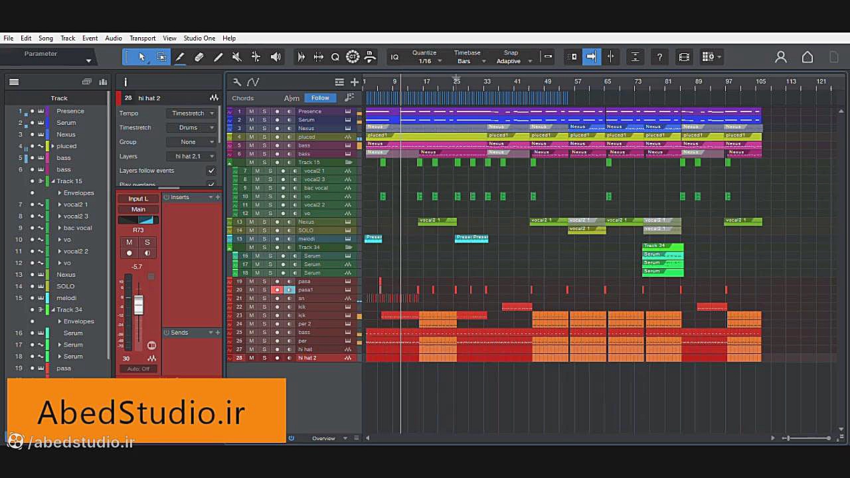The image size is (850, 478).
Task: Open the File menu
Action: 9,39
